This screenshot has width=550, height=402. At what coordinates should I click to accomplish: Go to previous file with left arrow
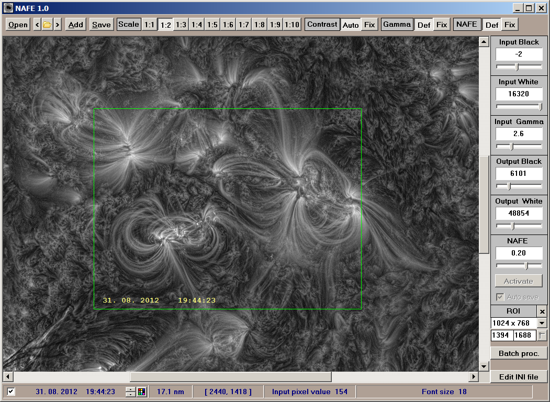[x=37, y=25]
